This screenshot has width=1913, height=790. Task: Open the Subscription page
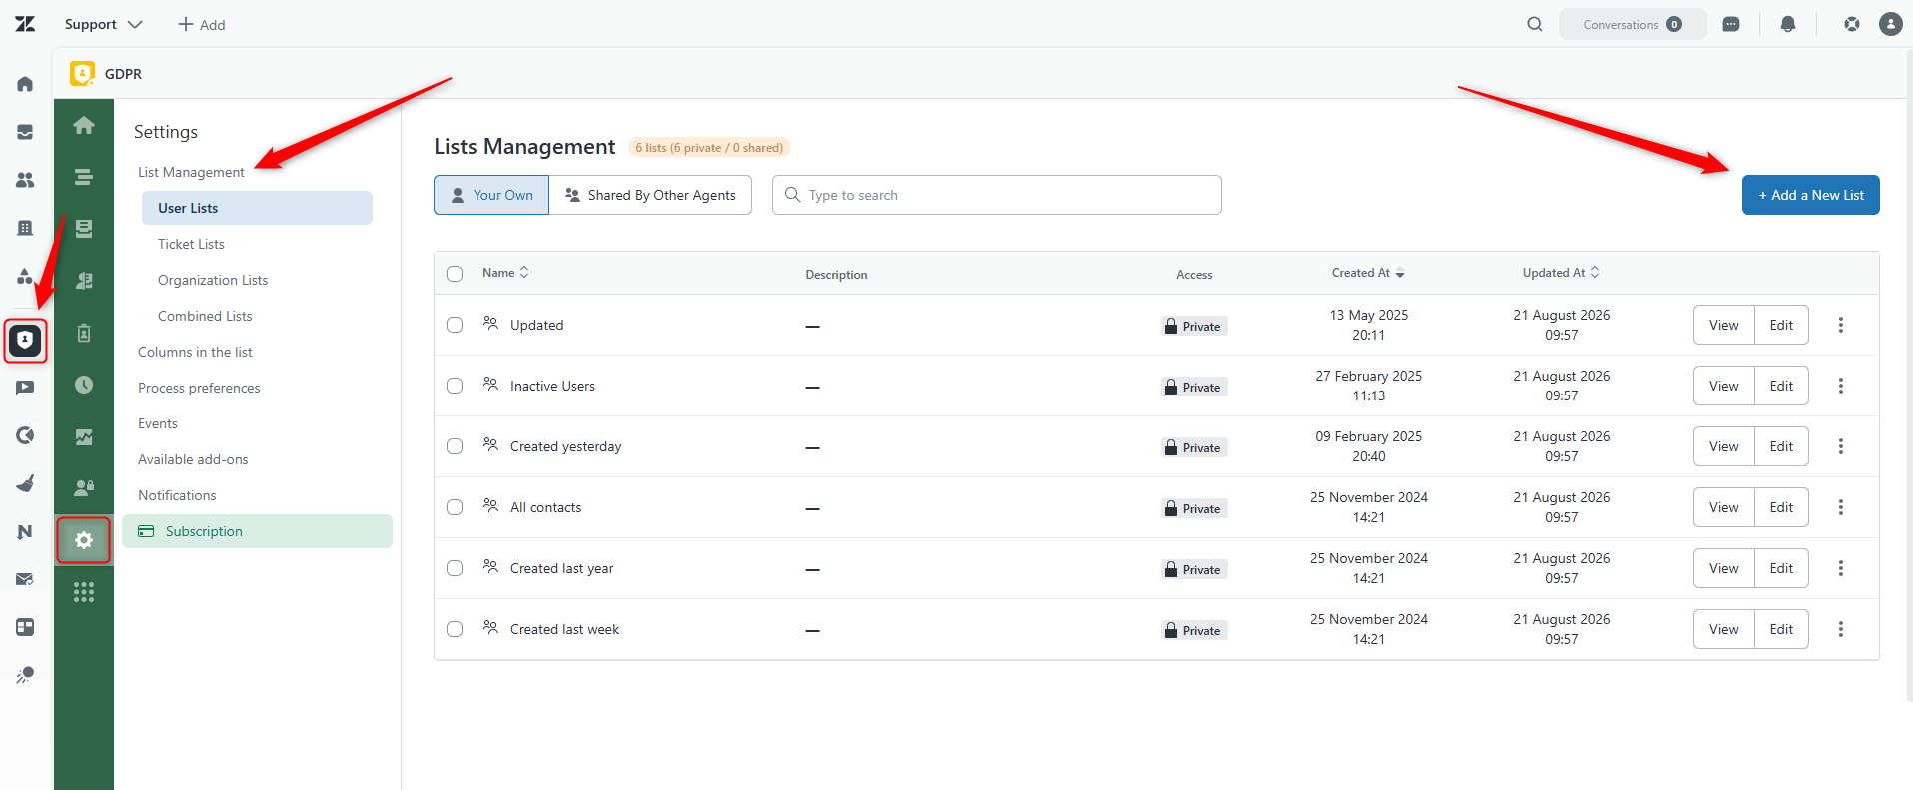coord(257,531)
